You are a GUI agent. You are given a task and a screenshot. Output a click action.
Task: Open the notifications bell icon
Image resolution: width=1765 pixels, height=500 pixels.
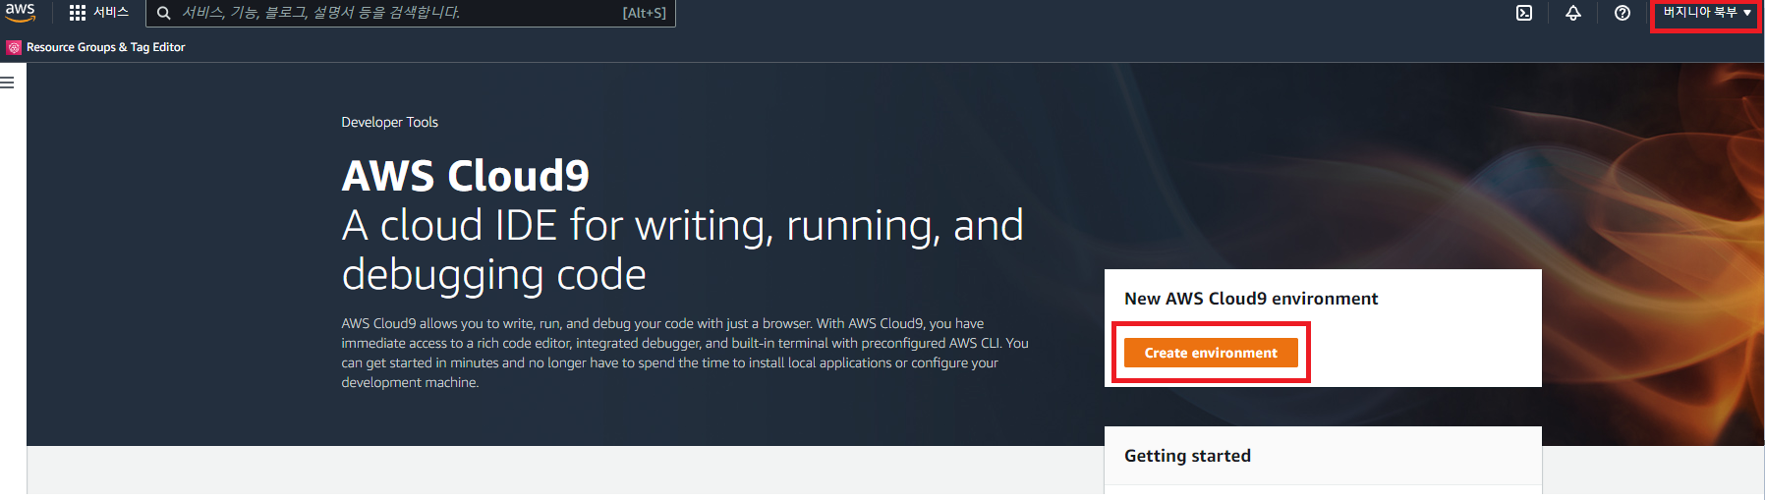[x=1573, y=13]
